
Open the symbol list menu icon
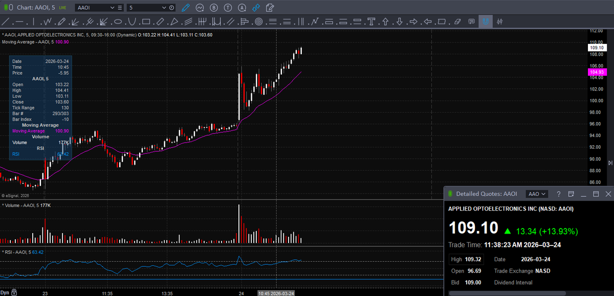[120, 8]
